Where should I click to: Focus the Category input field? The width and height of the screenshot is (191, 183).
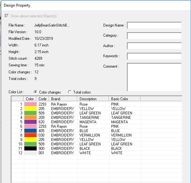[x=154, y=36]
